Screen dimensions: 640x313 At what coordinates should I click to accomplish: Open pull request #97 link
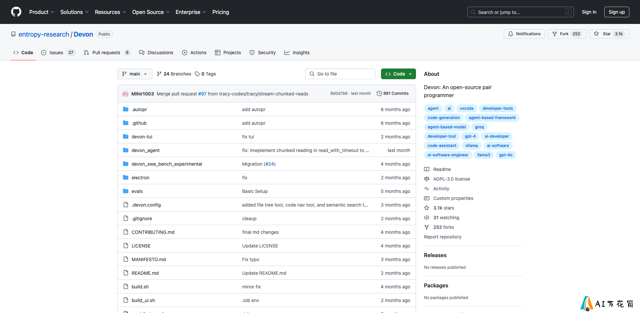point(202,94)
